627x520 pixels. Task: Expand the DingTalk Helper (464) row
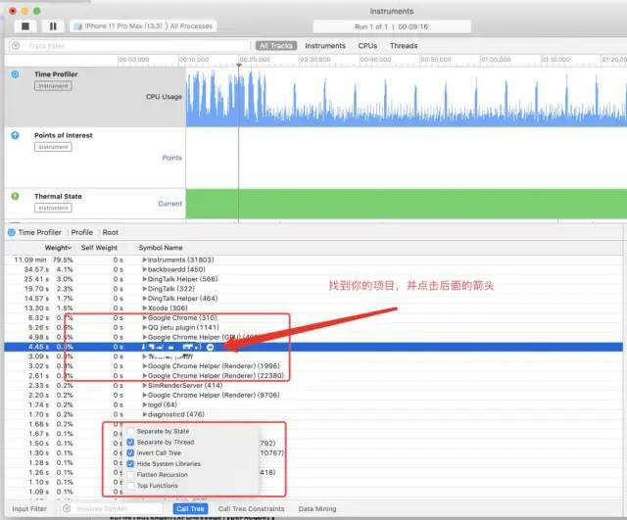tap(145, 299)
